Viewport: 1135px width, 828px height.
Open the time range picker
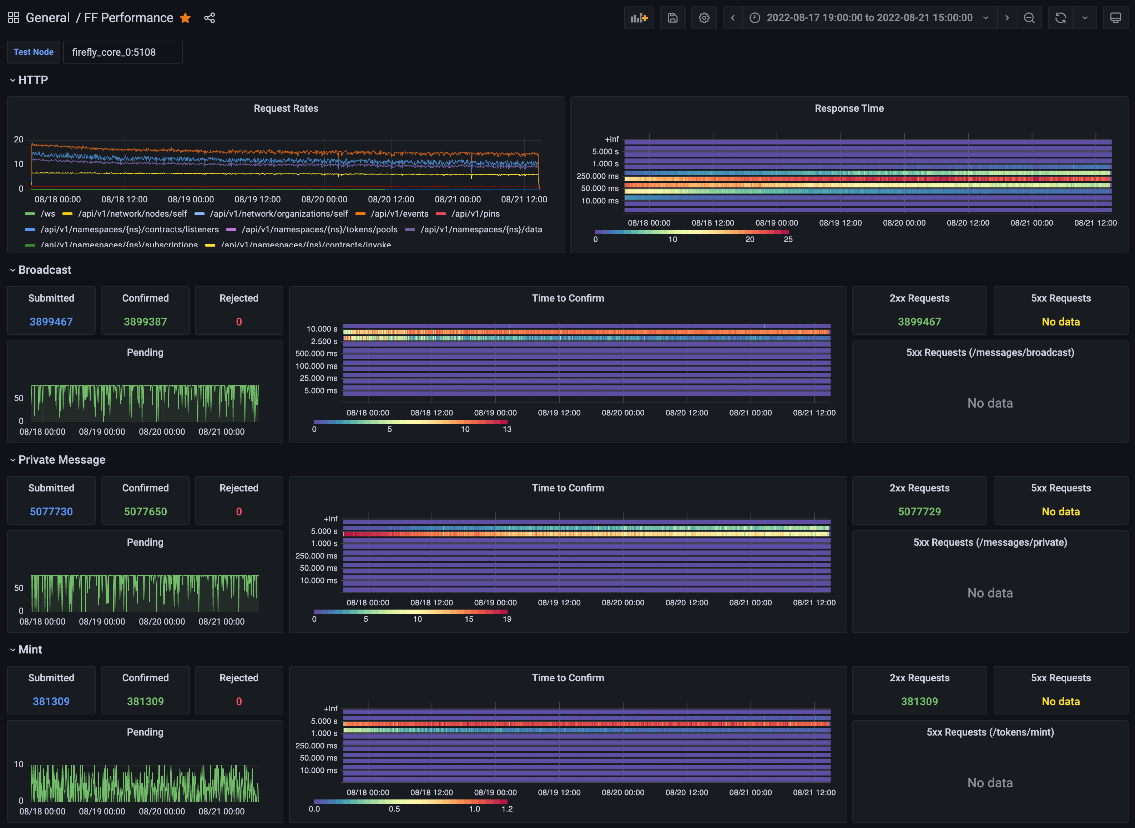pos(869,18)
